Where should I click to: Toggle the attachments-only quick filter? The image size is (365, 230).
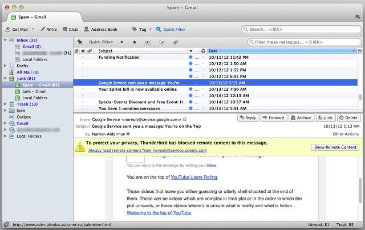pyautogui.click(x=176, y=42)
